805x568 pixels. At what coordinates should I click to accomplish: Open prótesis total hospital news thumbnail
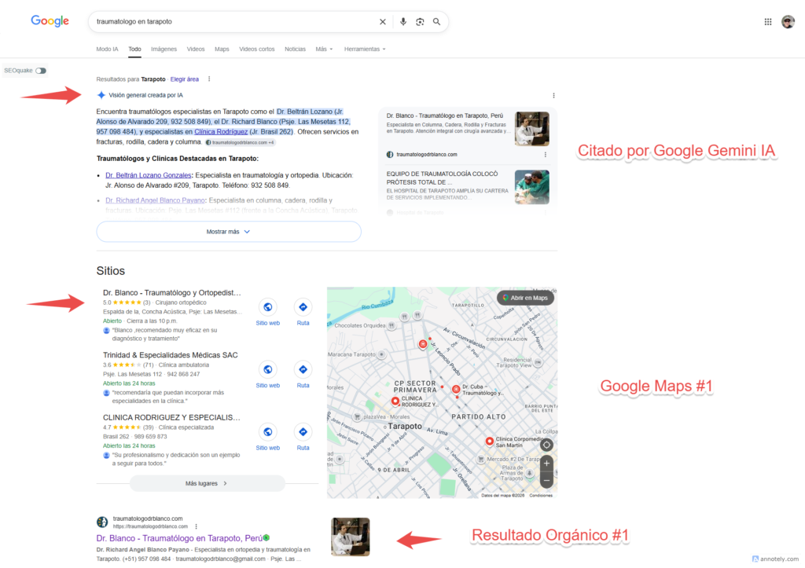532,187
